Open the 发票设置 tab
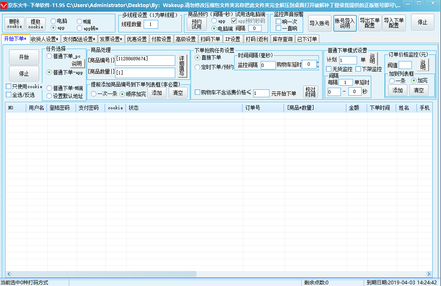 (x=111, y=39)
